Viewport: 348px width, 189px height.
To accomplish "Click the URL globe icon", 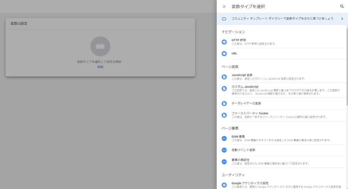I will [x=224, y=53].
